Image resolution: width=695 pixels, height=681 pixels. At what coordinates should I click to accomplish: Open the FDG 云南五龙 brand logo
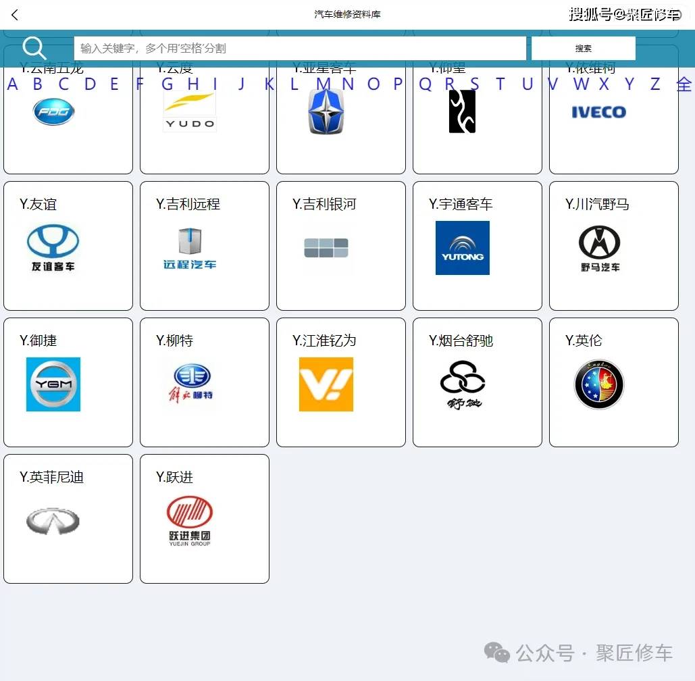(53, 111)
